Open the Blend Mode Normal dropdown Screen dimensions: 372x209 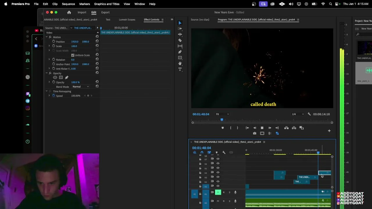[81, 87]
